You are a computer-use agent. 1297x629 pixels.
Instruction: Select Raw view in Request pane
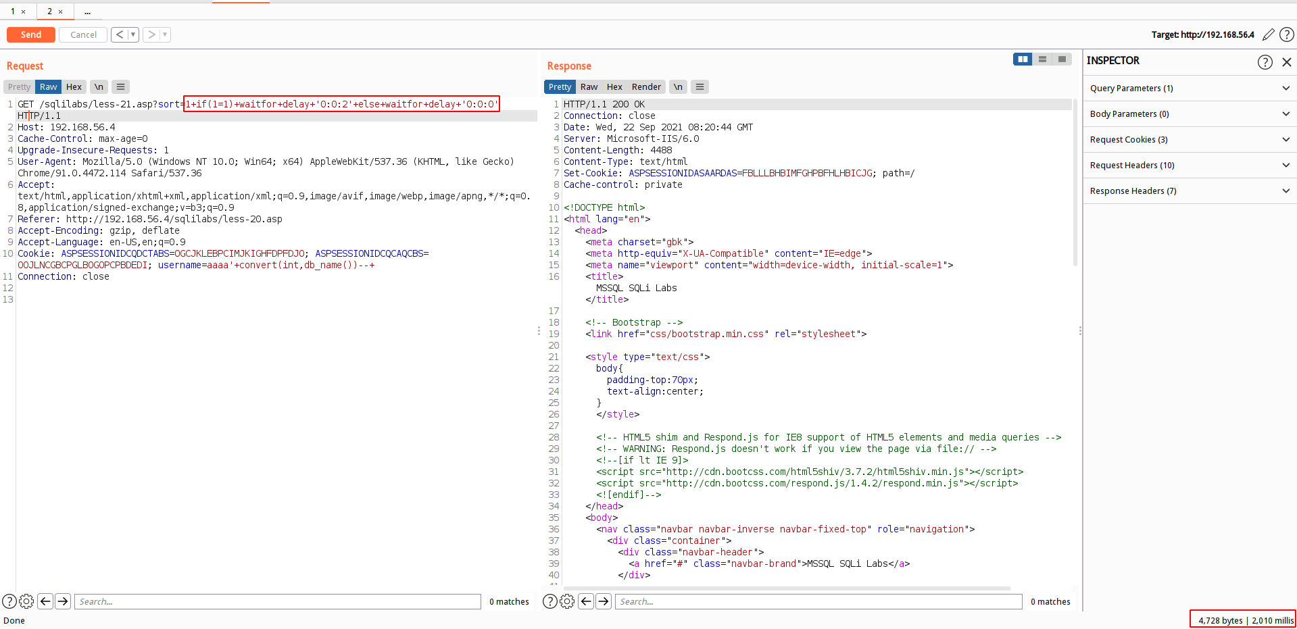pos(48,86)
